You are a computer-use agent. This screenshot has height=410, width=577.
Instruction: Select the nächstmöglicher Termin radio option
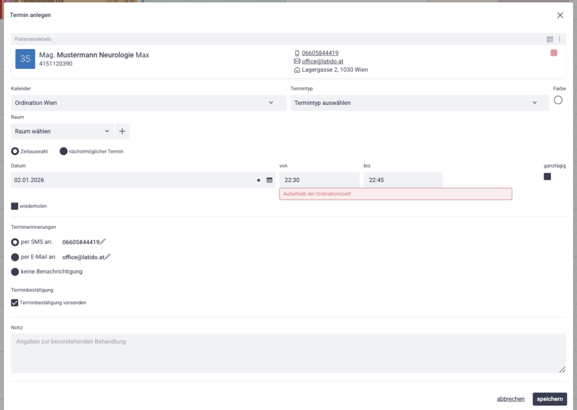(64, 151)
